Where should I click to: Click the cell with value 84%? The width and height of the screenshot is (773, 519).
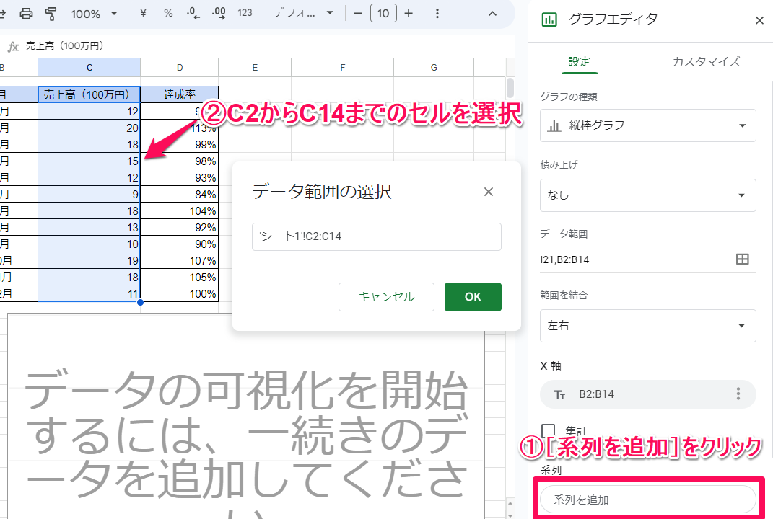tap(180, 195)
